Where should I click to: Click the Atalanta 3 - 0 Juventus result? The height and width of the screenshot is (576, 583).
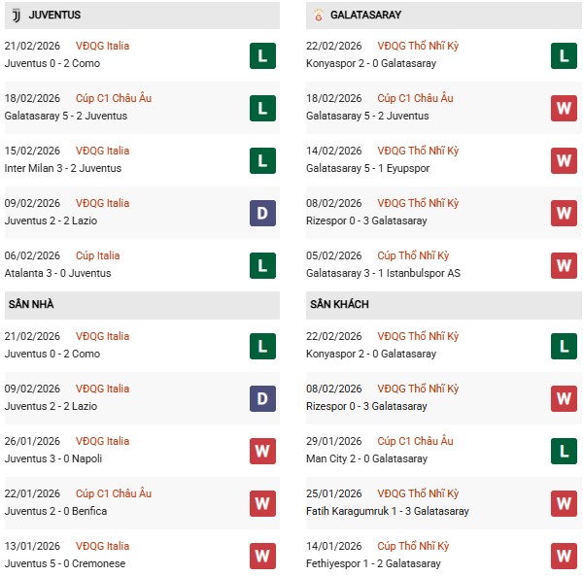[x=58, y=273]
